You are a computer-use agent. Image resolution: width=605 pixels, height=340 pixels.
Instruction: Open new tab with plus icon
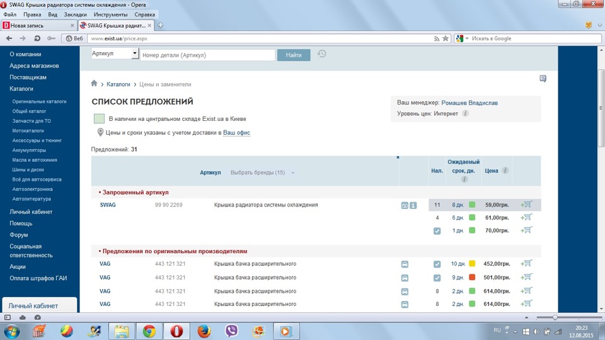(x=161, y=25)
